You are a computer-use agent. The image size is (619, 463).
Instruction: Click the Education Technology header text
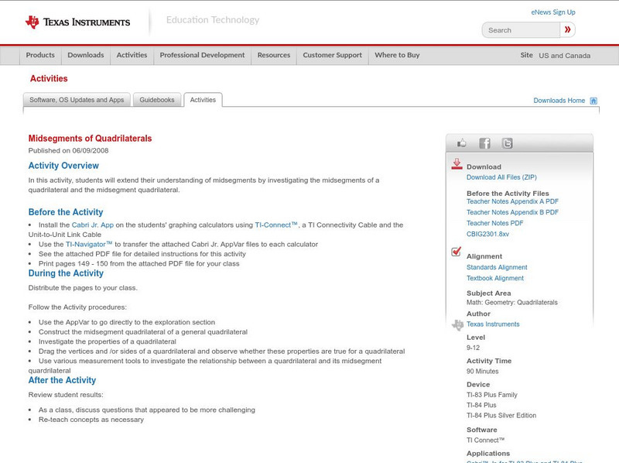pos(213,20)
